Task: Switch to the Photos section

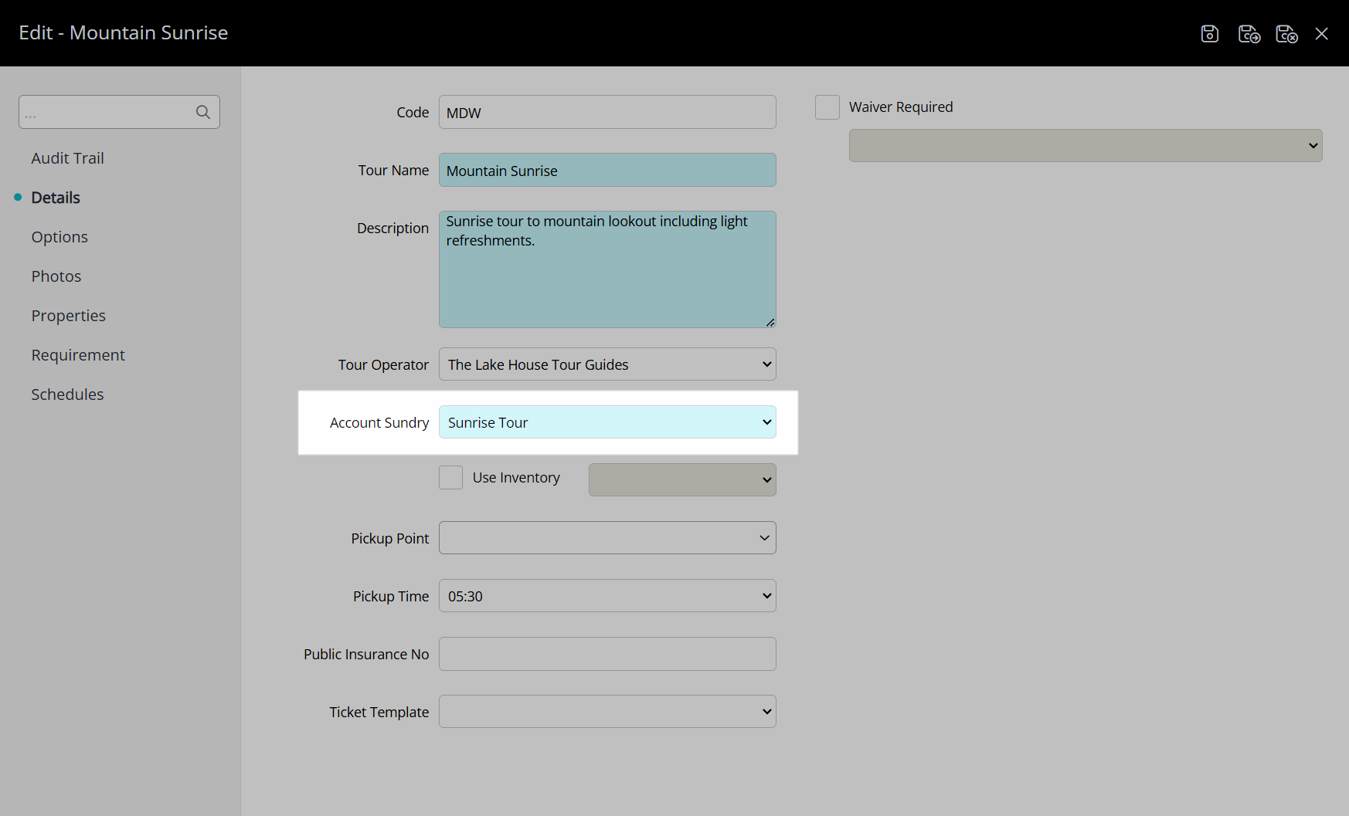Action: 56,276
